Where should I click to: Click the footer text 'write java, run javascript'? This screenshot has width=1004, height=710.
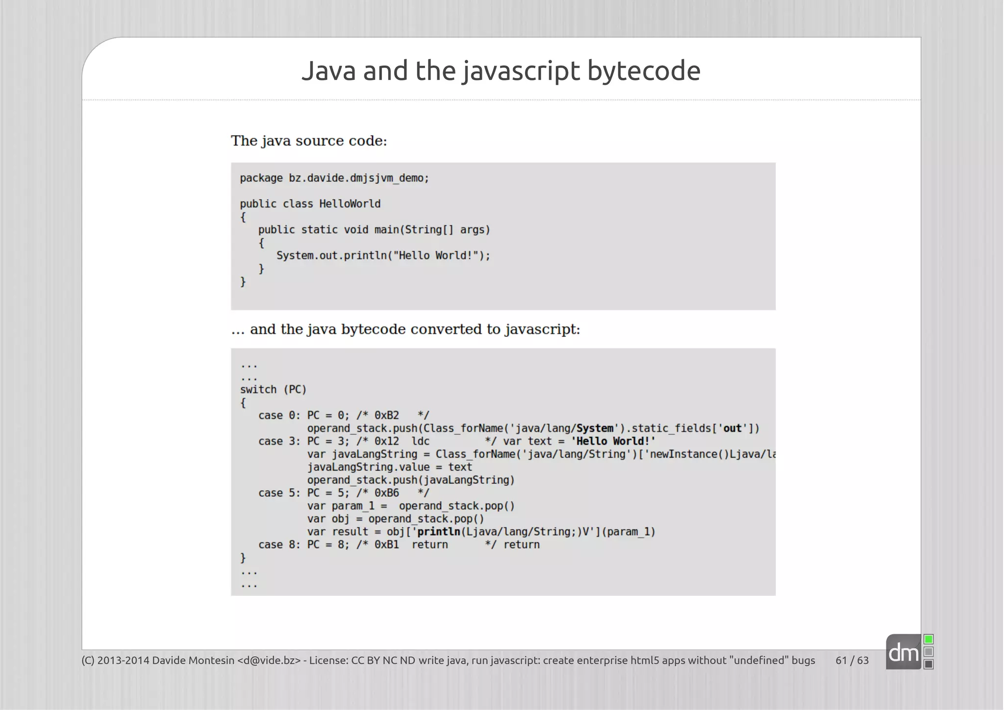click(478, 660)
